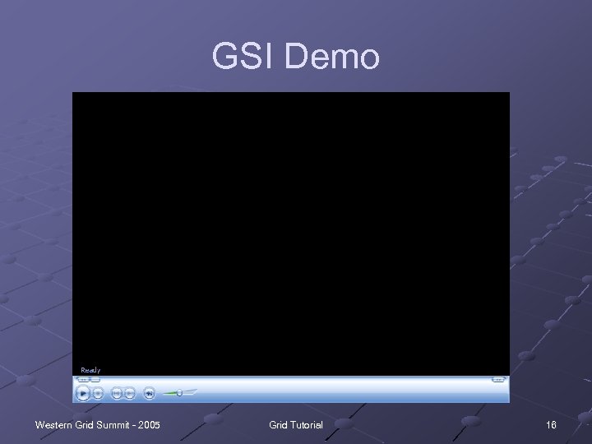The width and height of the screenshot is (592, 444).
Task: Skip to next track in media player
Action: 130,393
